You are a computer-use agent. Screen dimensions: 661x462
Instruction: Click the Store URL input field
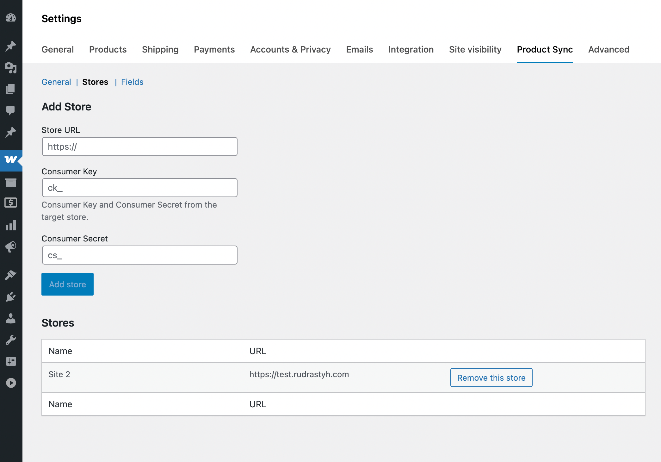[x=139, y=146]
